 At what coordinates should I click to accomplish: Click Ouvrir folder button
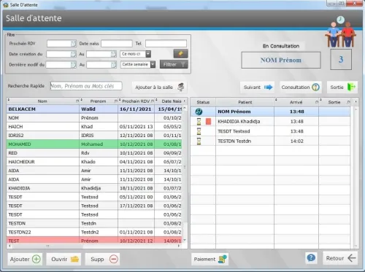[x=64, y=259]
